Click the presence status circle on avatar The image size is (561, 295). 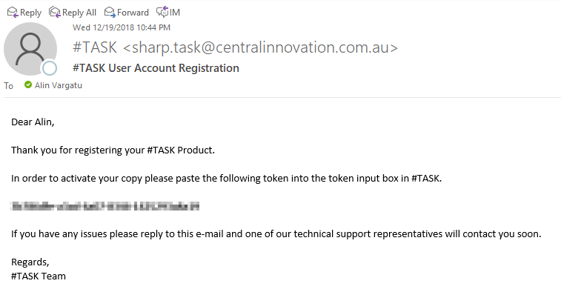50,68
